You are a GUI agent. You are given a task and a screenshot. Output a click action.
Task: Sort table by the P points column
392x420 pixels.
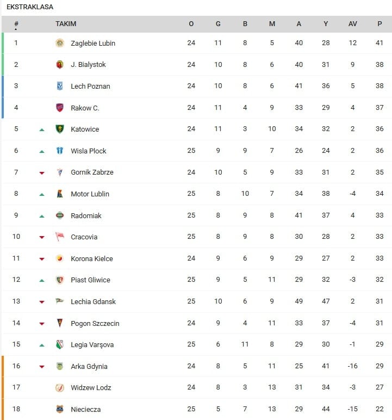(x=379, y=24)
